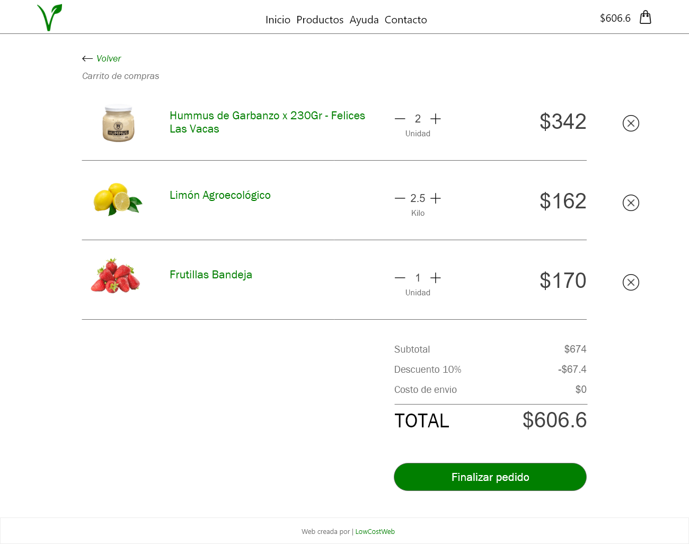The height and width of the screenshot is (544, 689).
Task: Remove Hummus de Garbanzo from cart
Action: (x=631, y=124)
